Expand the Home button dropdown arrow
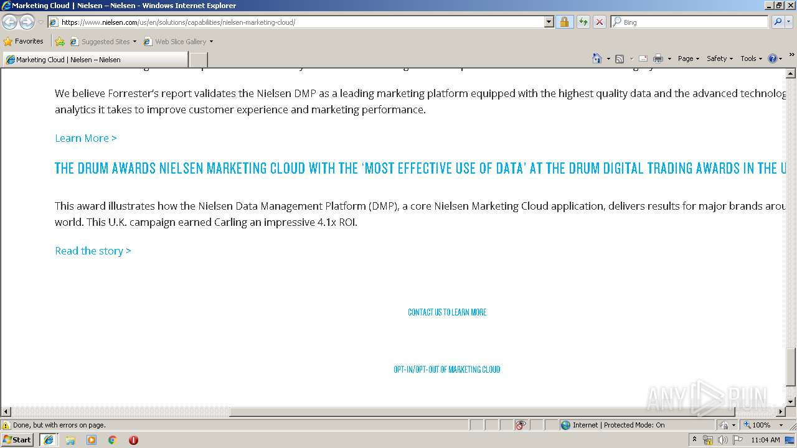This screenshot has width=797, height=448. tap(608, 58)
